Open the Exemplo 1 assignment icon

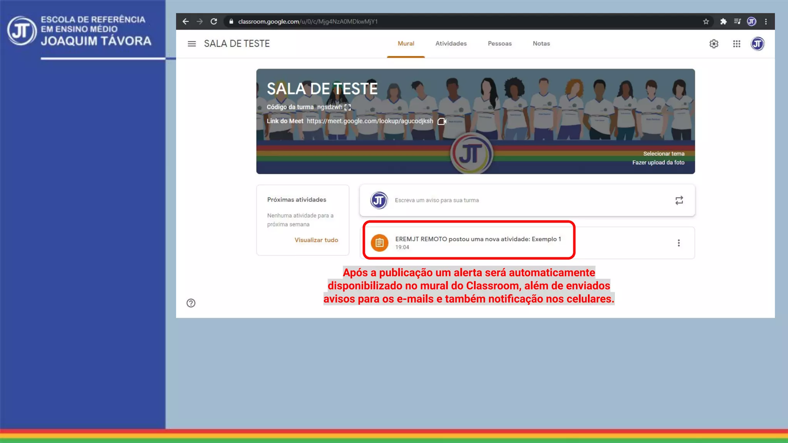[379, 243]
